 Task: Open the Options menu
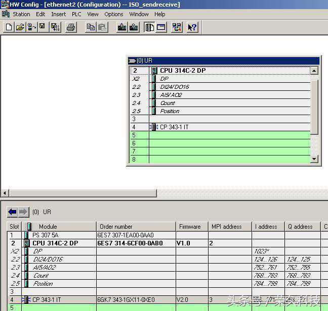(113, 14)
